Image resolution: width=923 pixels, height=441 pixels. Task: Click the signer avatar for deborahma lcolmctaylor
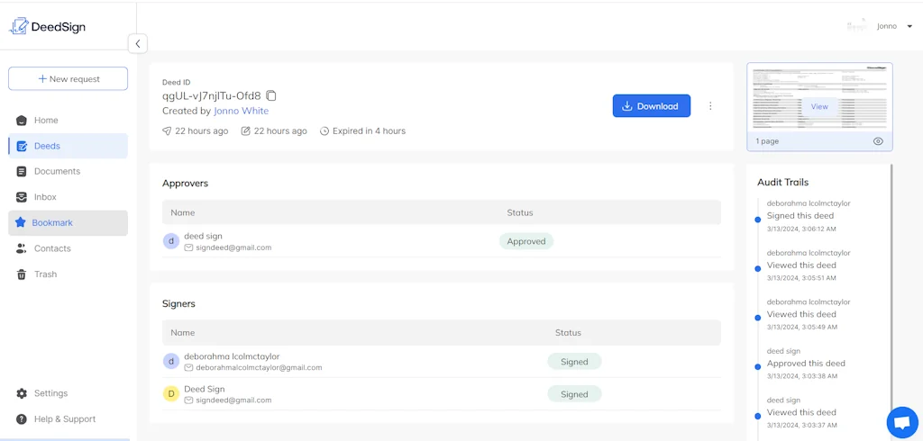click(x=170, y=362)
